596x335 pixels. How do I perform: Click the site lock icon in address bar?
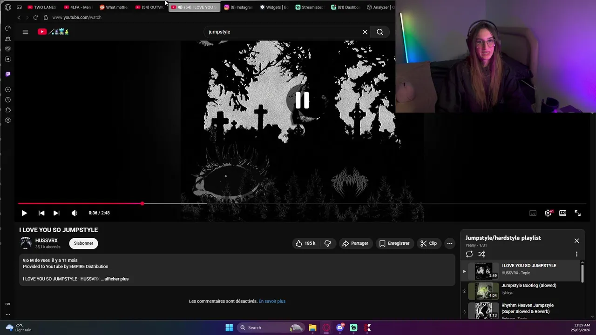(x=46, y=17)
